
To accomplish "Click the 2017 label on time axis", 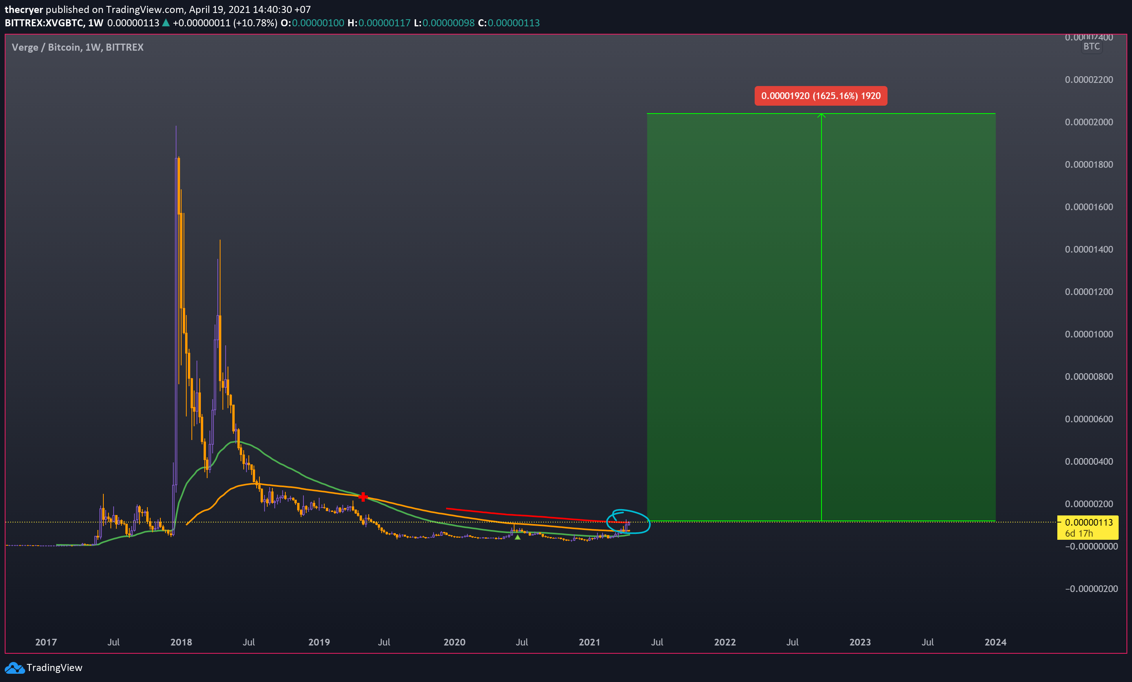I will [46, 642].
